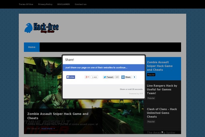Click the Twitter Tweet button

108,77
